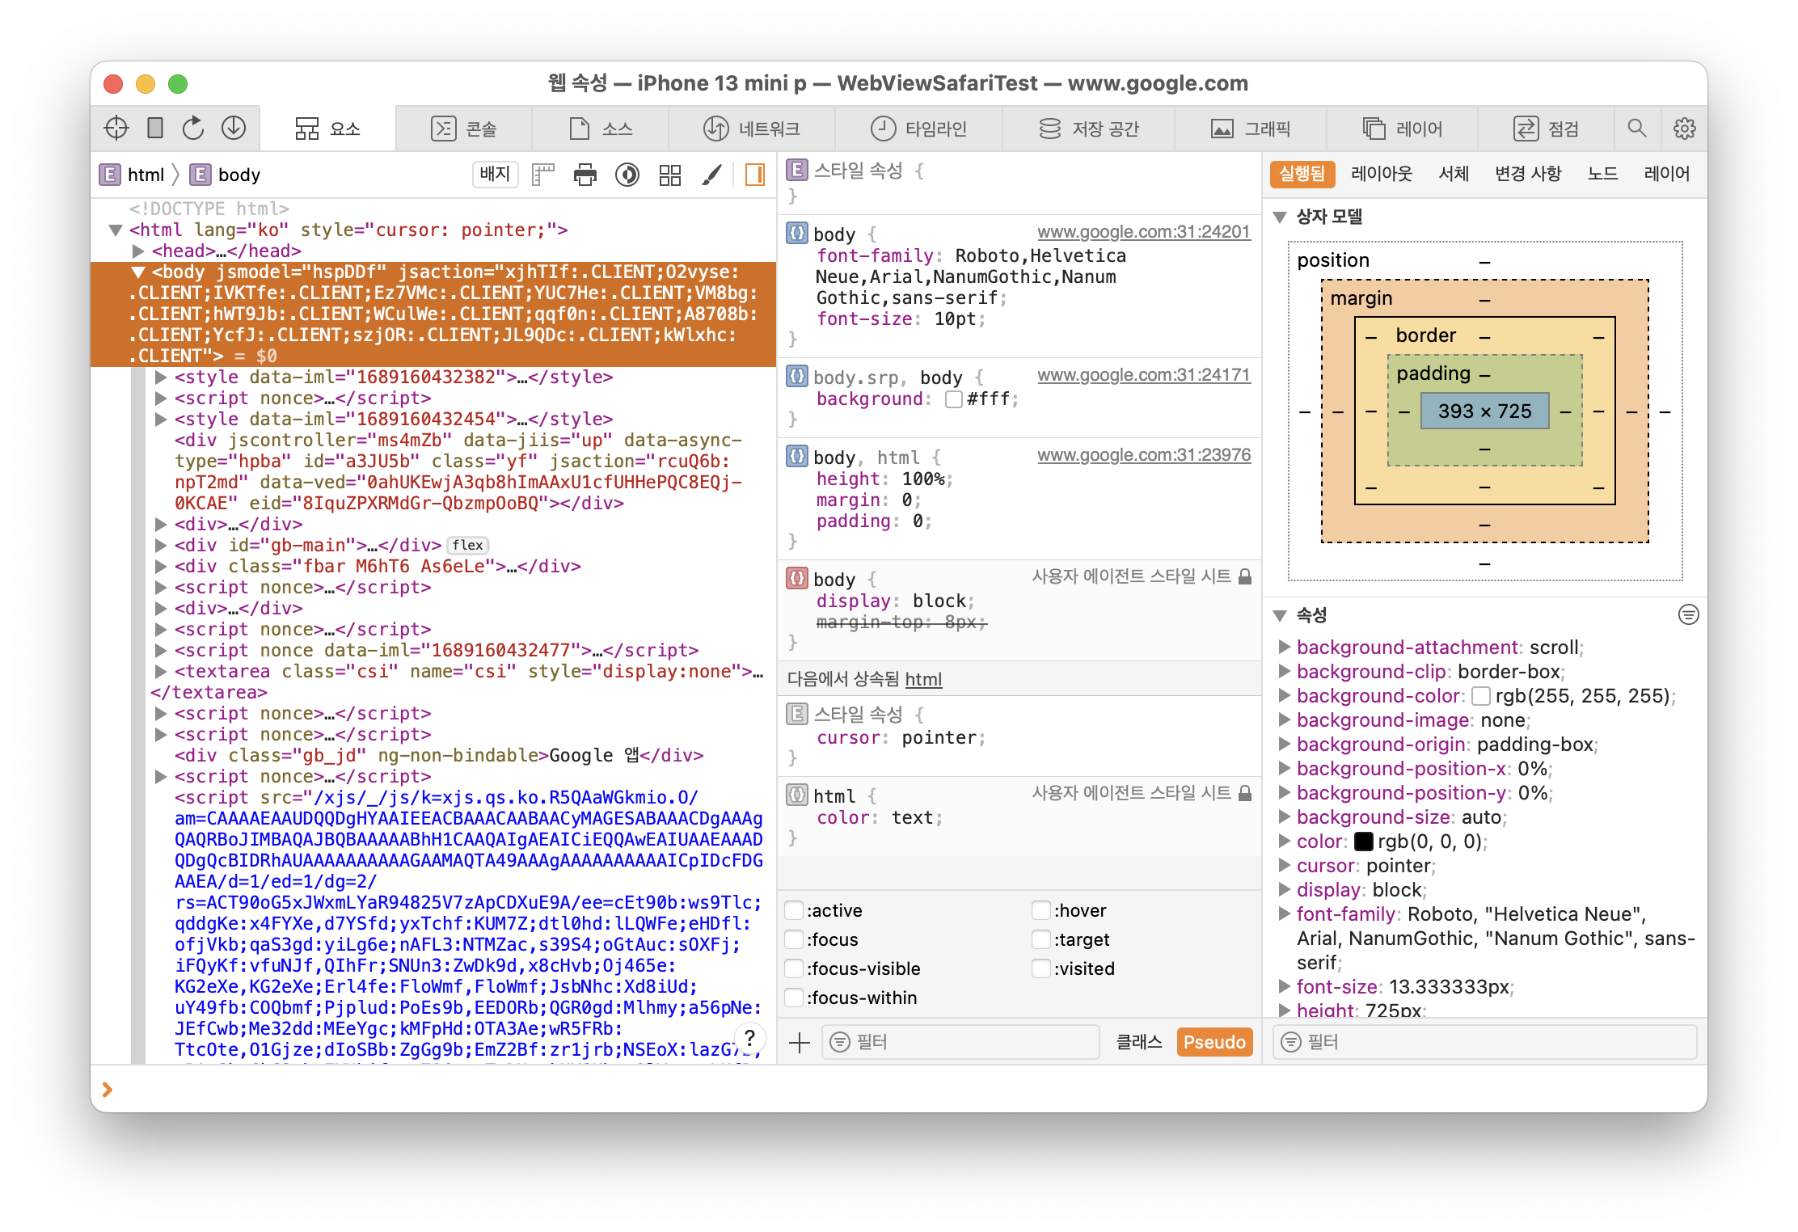This screenshot has height=1232, width=1798.
Task: Toggle the dark appearance circle icon
Action: pyautogui.click(x=627, y=175)
